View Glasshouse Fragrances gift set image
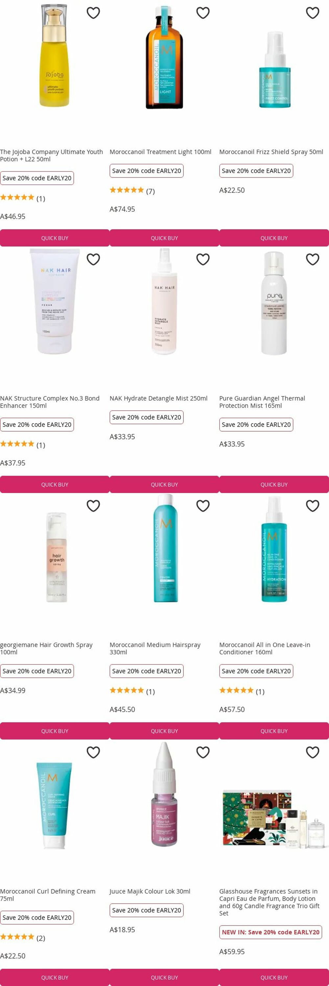 click(274, 819)
